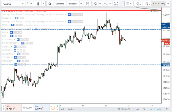Increase order quantity with green plus
172x112 pixels.
(x=58, y=106)
